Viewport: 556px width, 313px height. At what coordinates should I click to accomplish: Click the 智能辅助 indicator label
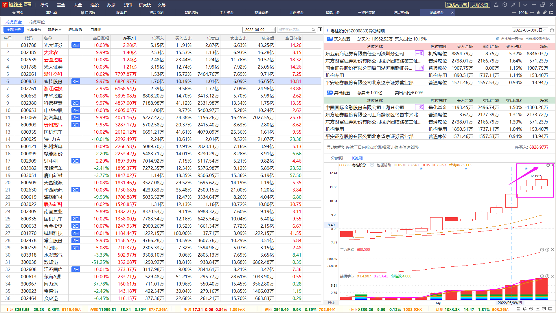[x=384, y=165]
